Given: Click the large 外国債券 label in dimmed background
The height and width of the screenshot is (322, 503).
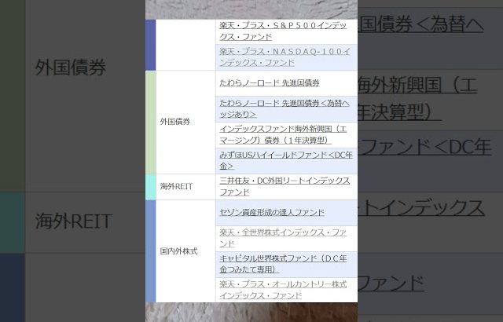Looking at the screenshot, I should coord(70,68).
